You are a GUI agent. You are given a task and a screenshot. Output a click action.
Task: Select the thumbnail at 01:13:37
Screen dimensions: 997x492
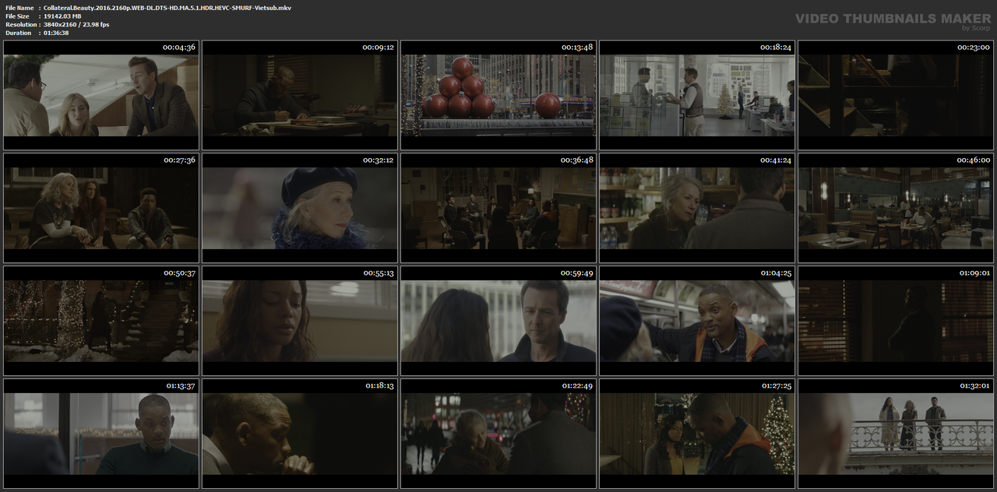coord(100,434)
